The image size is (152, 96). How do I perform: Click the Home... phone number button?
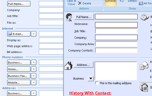click(x=19, y=69)
